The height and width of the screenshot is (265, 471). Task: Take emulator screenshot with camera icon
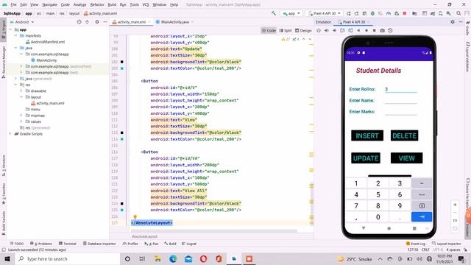pyautogui.click(x=382, y=30)
